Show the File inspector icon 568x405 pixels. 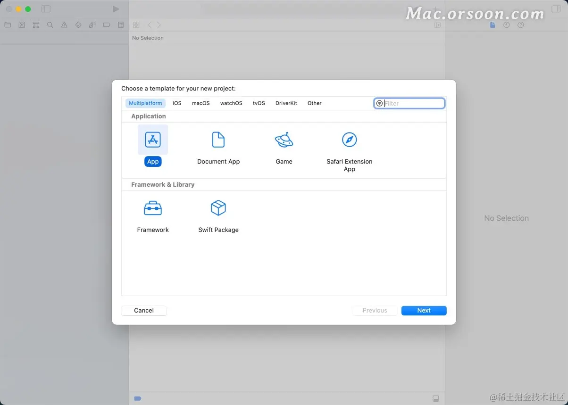pos(493,25)
